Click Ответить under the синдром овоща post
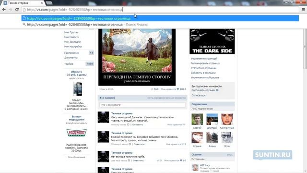 (x=138, y=124)
